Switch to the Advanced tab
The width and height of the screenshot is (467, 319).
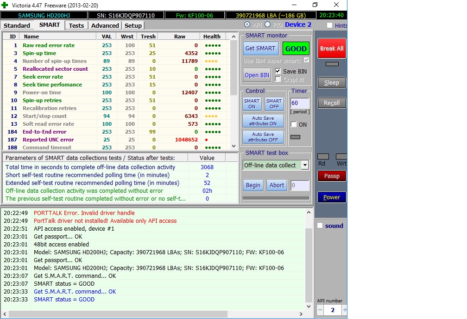(x=105, y=25)
